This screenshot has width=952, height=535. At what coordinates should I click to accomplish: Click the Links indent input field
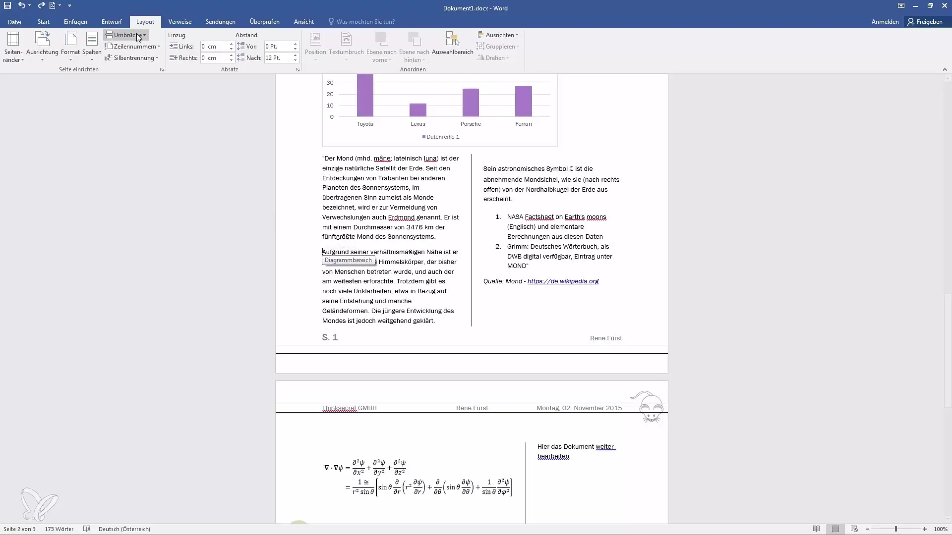[x=214, y=47]
